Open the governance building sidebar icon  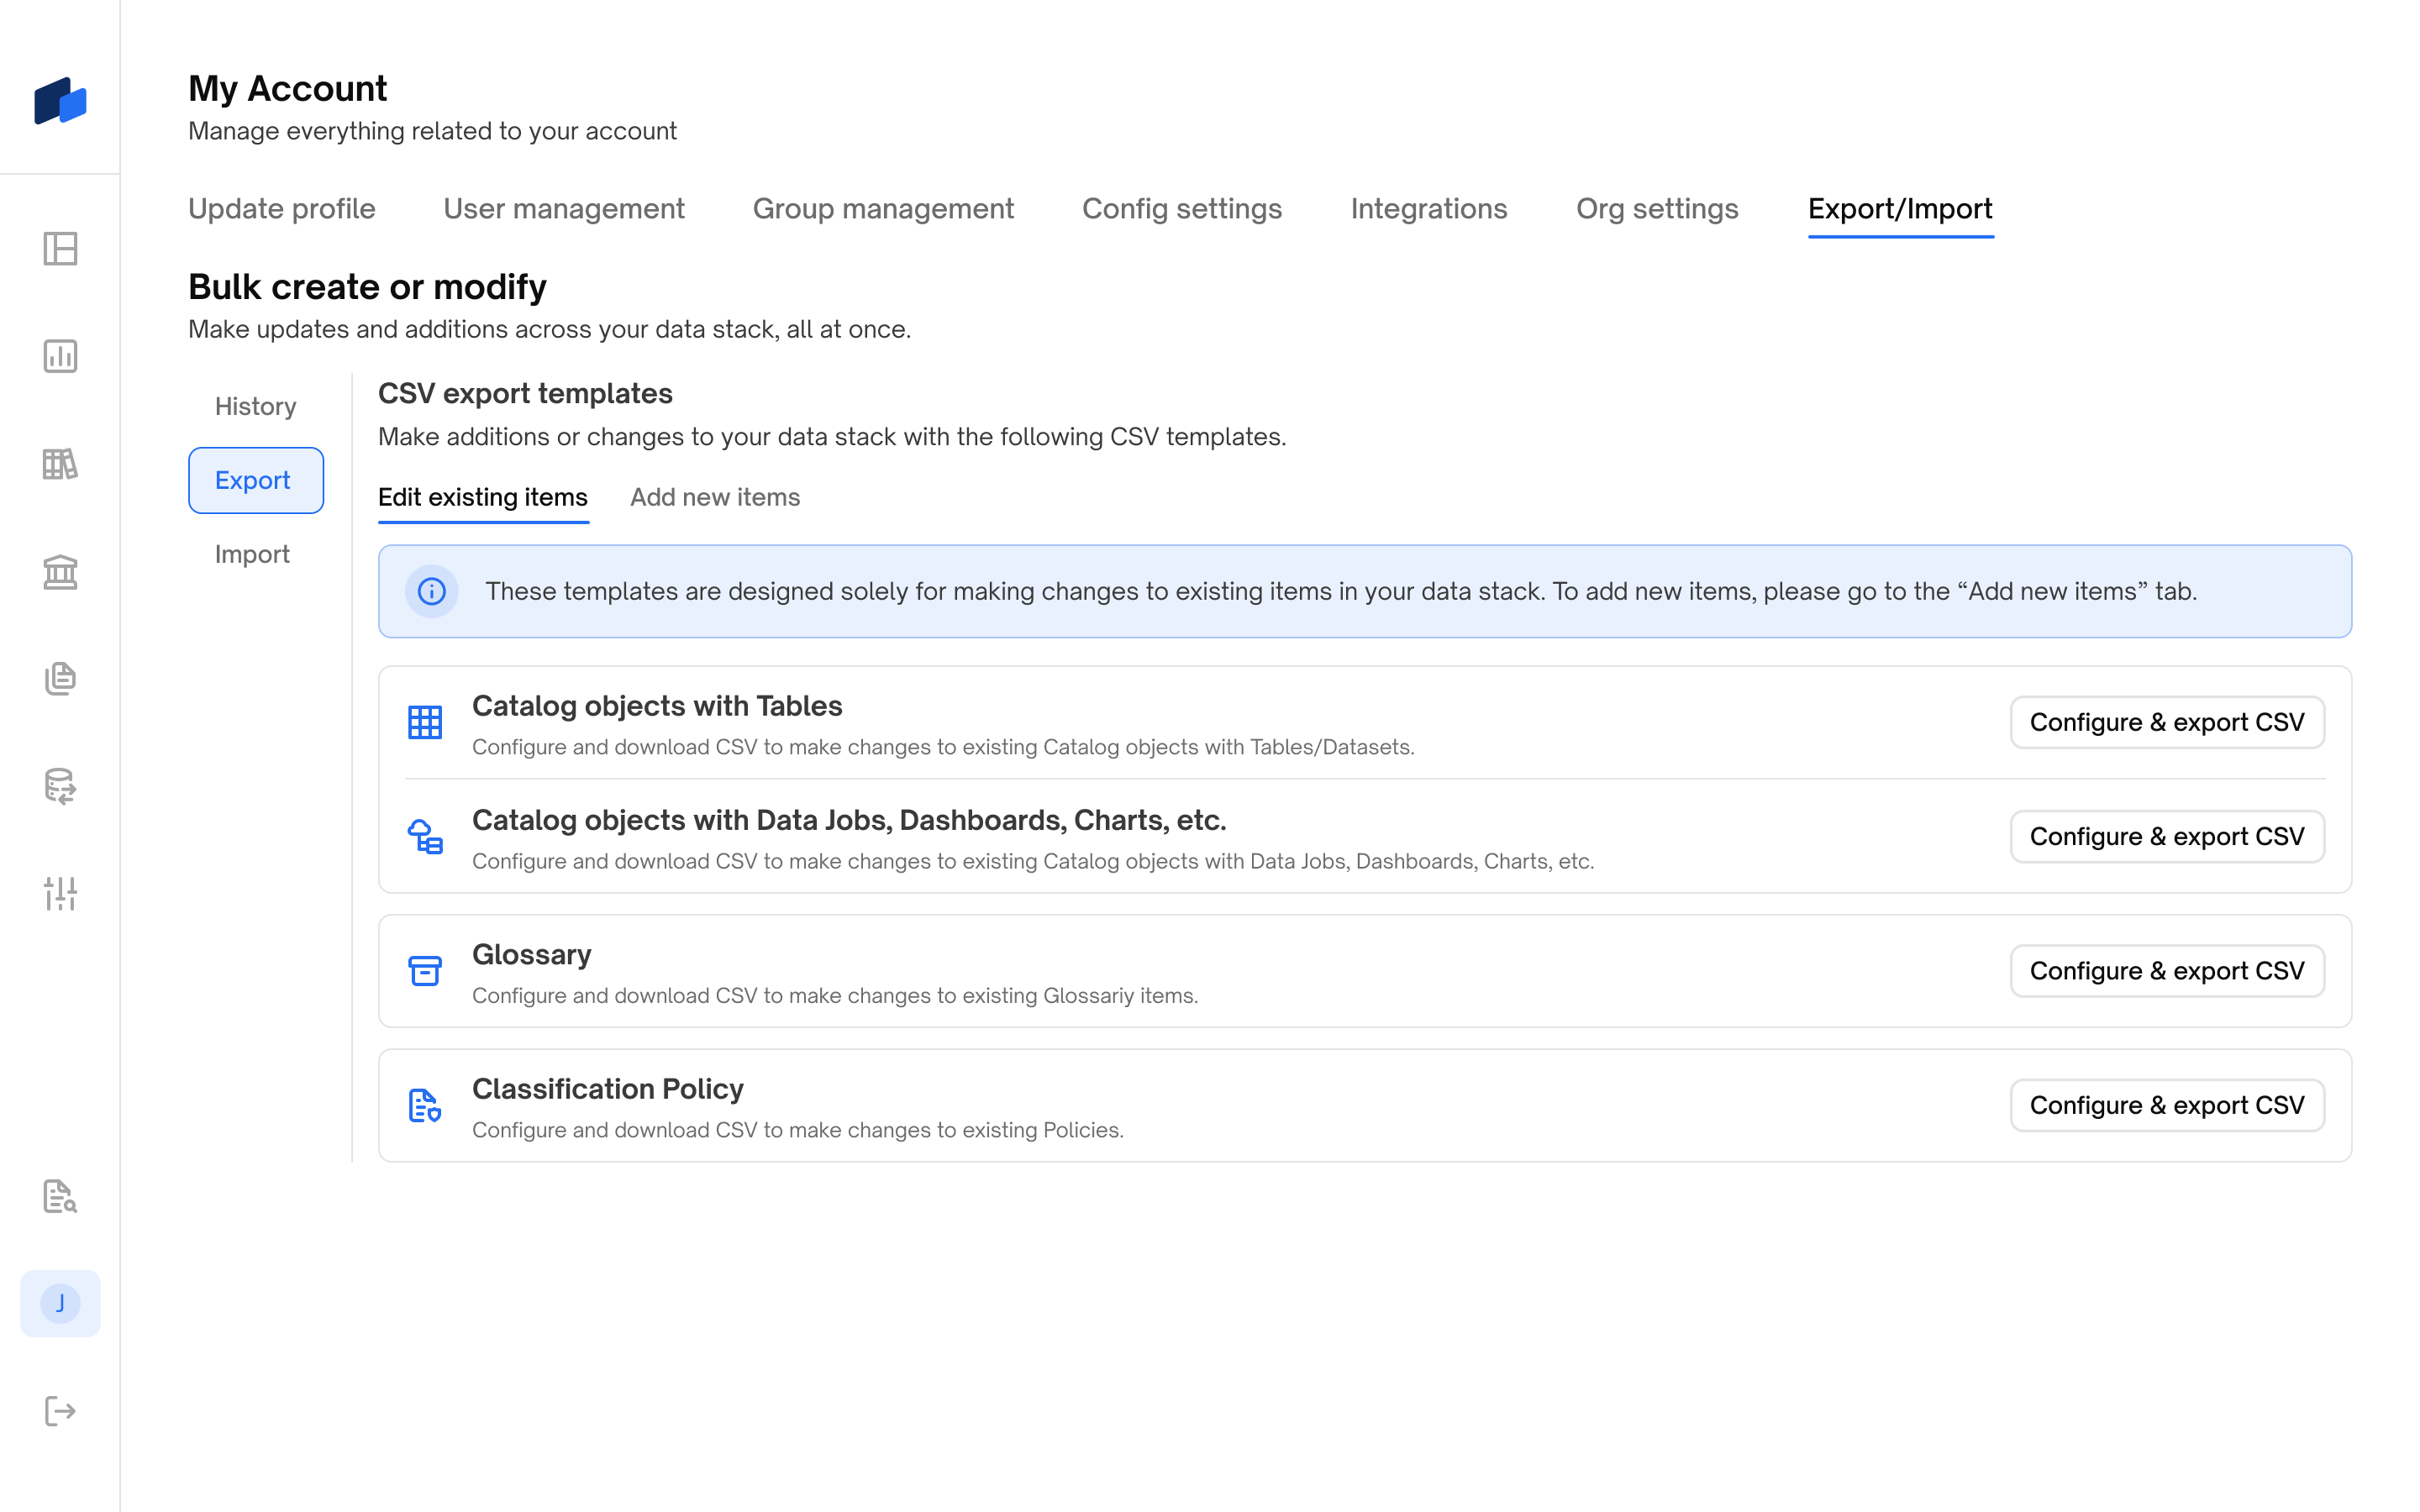pyautogui.click(x=60, y=572)
